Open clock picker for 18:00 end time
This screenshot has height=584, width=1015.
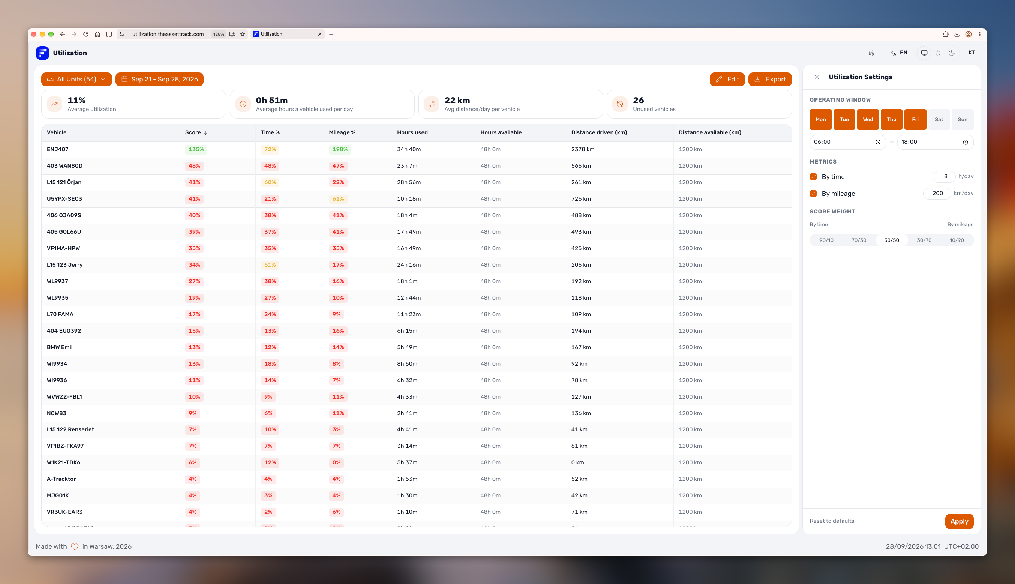click(965, 142)
